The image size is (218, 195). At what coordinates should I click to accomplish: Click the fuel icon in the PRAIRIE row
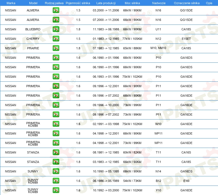pos(56,48)
